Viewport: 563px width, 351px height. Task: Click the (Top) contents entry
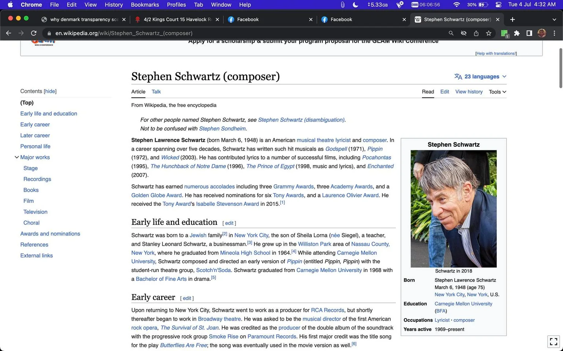(x=27, y=103)
